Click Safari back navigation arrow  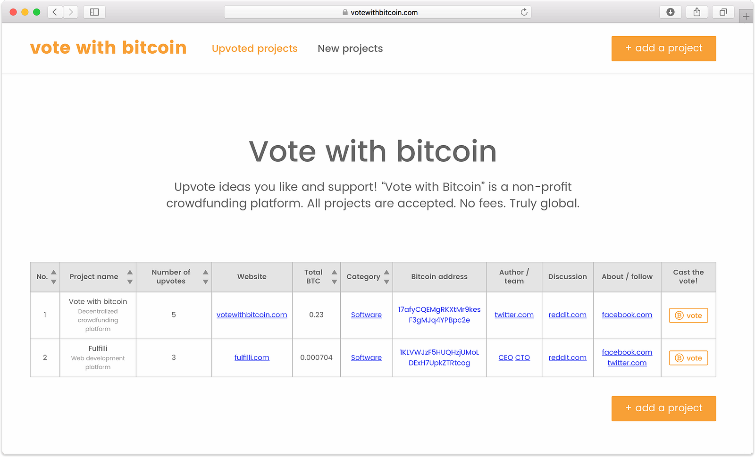tap(55, 12)
